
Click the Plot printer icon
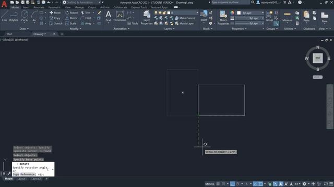click(43, 2)
